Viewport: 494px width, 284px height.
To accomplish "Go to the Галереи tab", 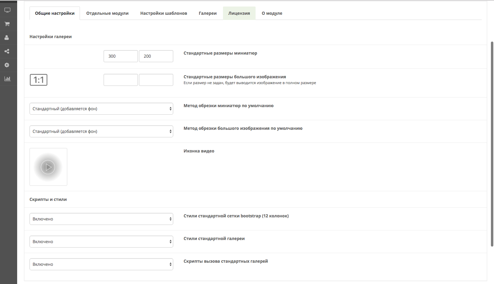I will 208,13.
